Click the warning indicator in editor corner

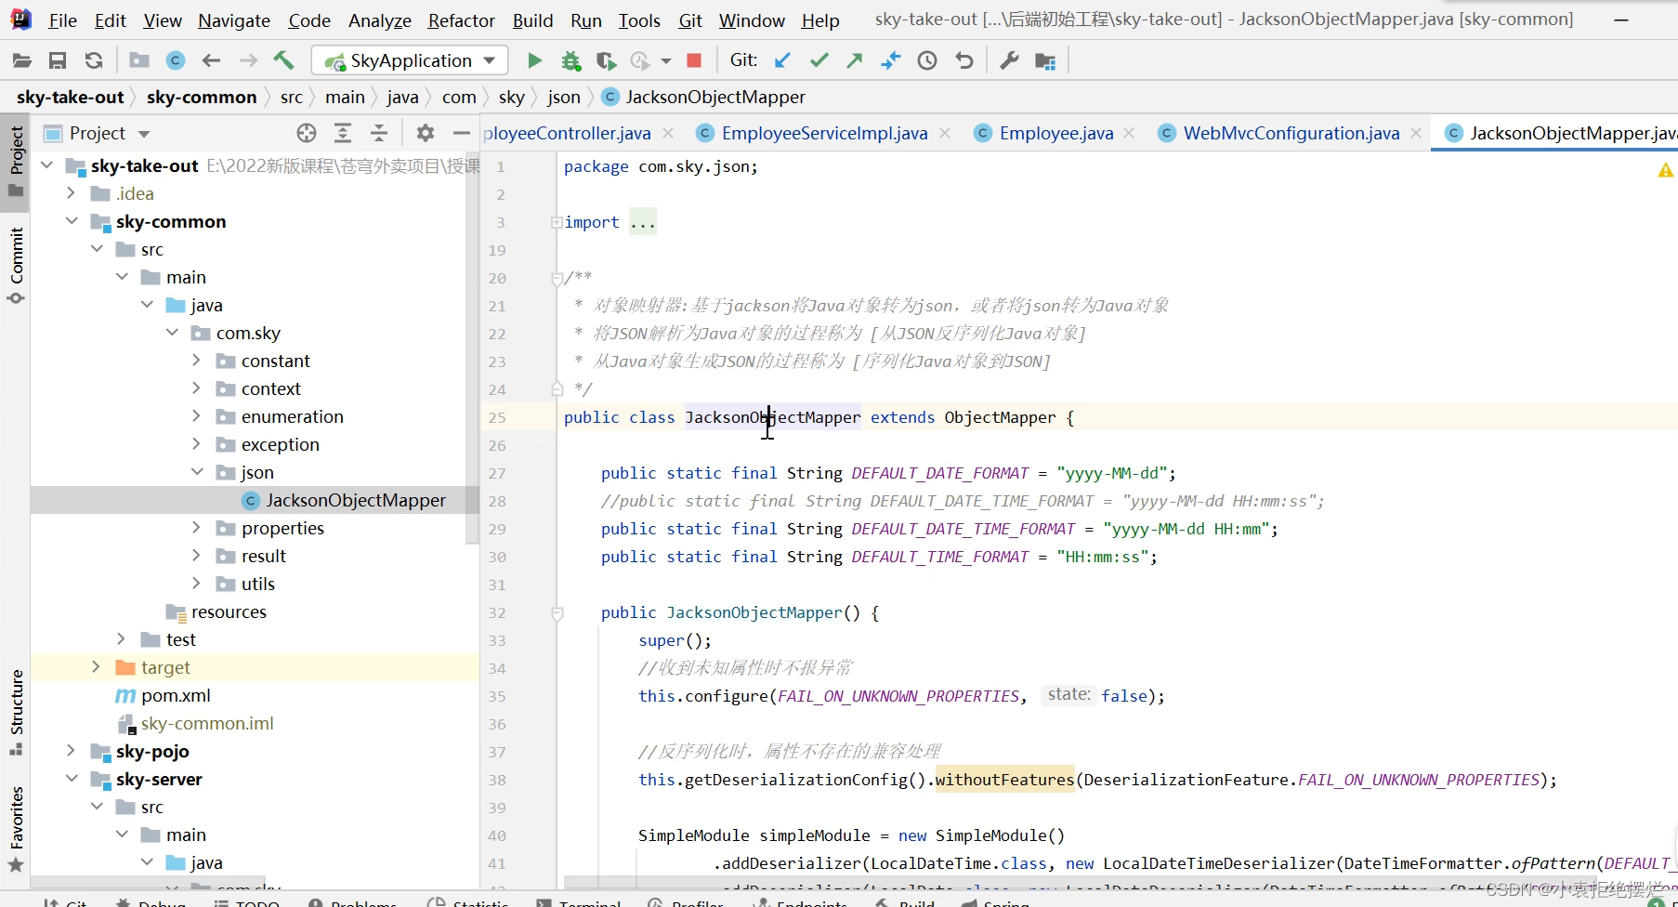1665,170
